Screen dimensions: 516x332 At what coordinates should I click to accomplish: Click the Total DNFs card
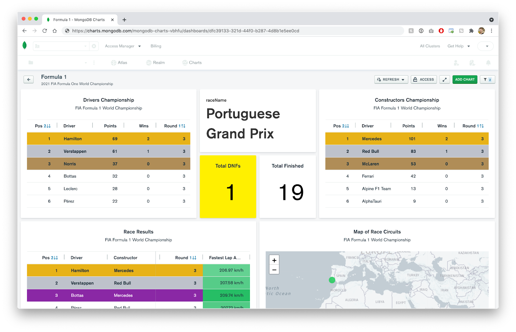coord(228,187)
